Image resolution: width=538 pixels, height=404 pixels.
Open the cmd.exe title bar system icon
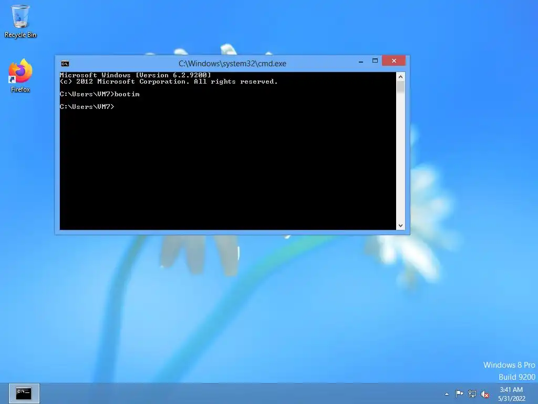[x=65, y=64]
